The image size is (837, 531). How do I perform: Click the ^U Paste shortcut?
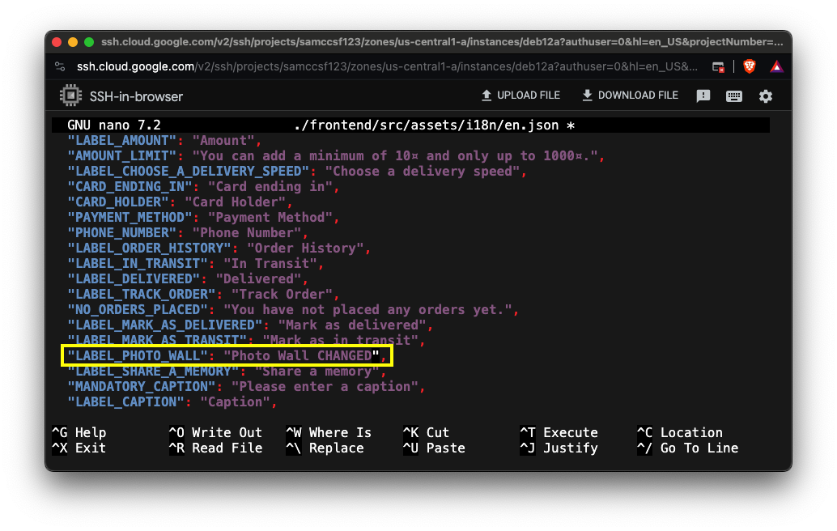[x=434, y=448]
